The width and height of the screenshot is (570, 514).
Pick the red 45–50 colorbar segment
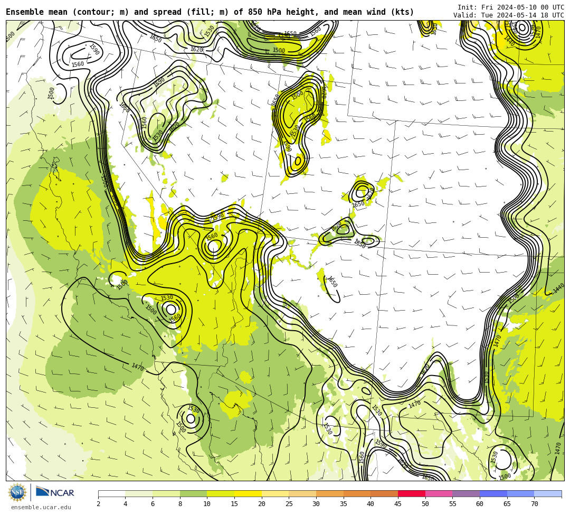[x=412, y=493]
